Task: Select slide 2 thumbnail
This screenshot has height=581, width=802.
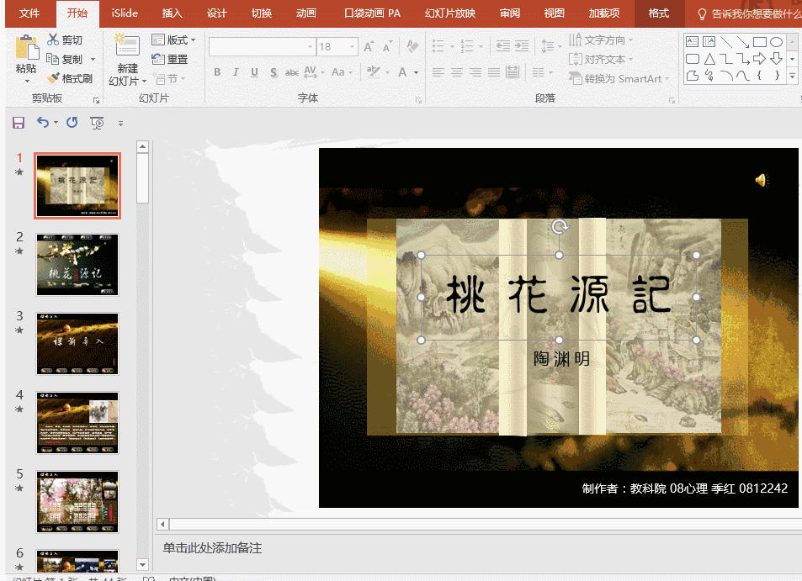Action: point(77,265)
